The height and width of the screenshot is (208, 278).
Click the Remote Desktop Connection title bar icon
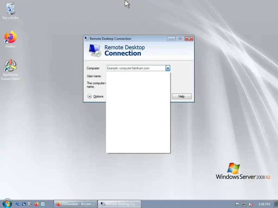[87, 38]
